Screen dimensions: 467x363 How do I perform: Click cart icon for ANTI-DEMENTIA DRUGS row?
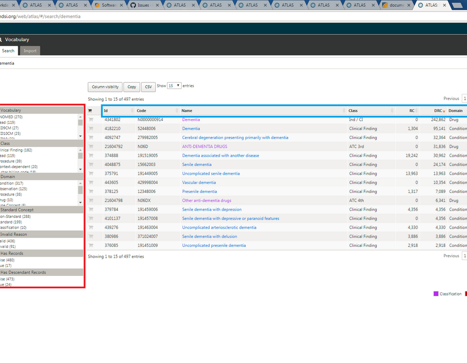point(91,146)
